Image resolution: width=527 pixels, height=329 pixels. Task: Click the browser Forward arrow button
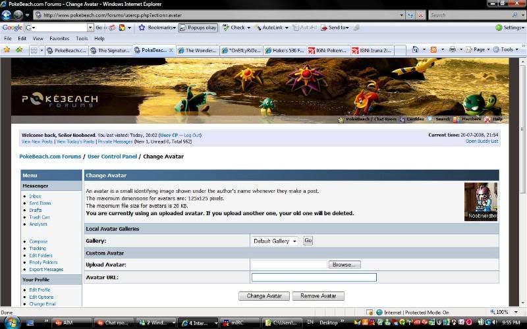click(x=18, y=15)
